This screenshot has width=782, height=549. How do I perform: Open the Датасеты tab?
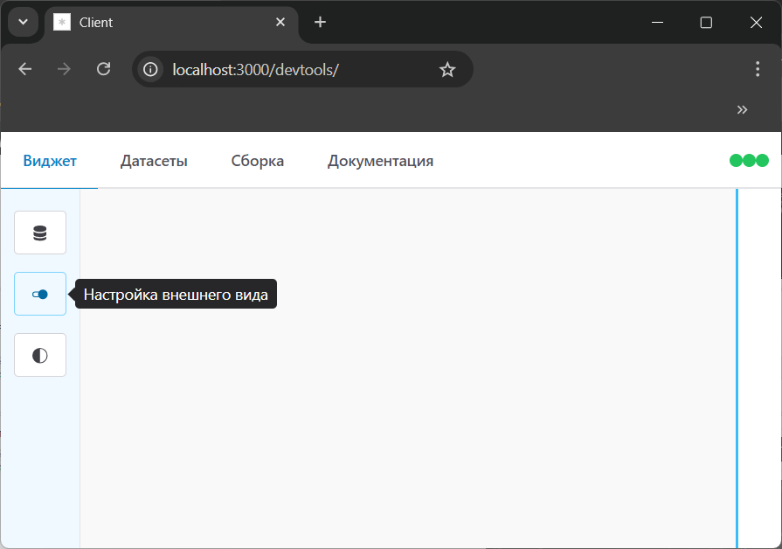pyautogui.click(x=154, y=161)
